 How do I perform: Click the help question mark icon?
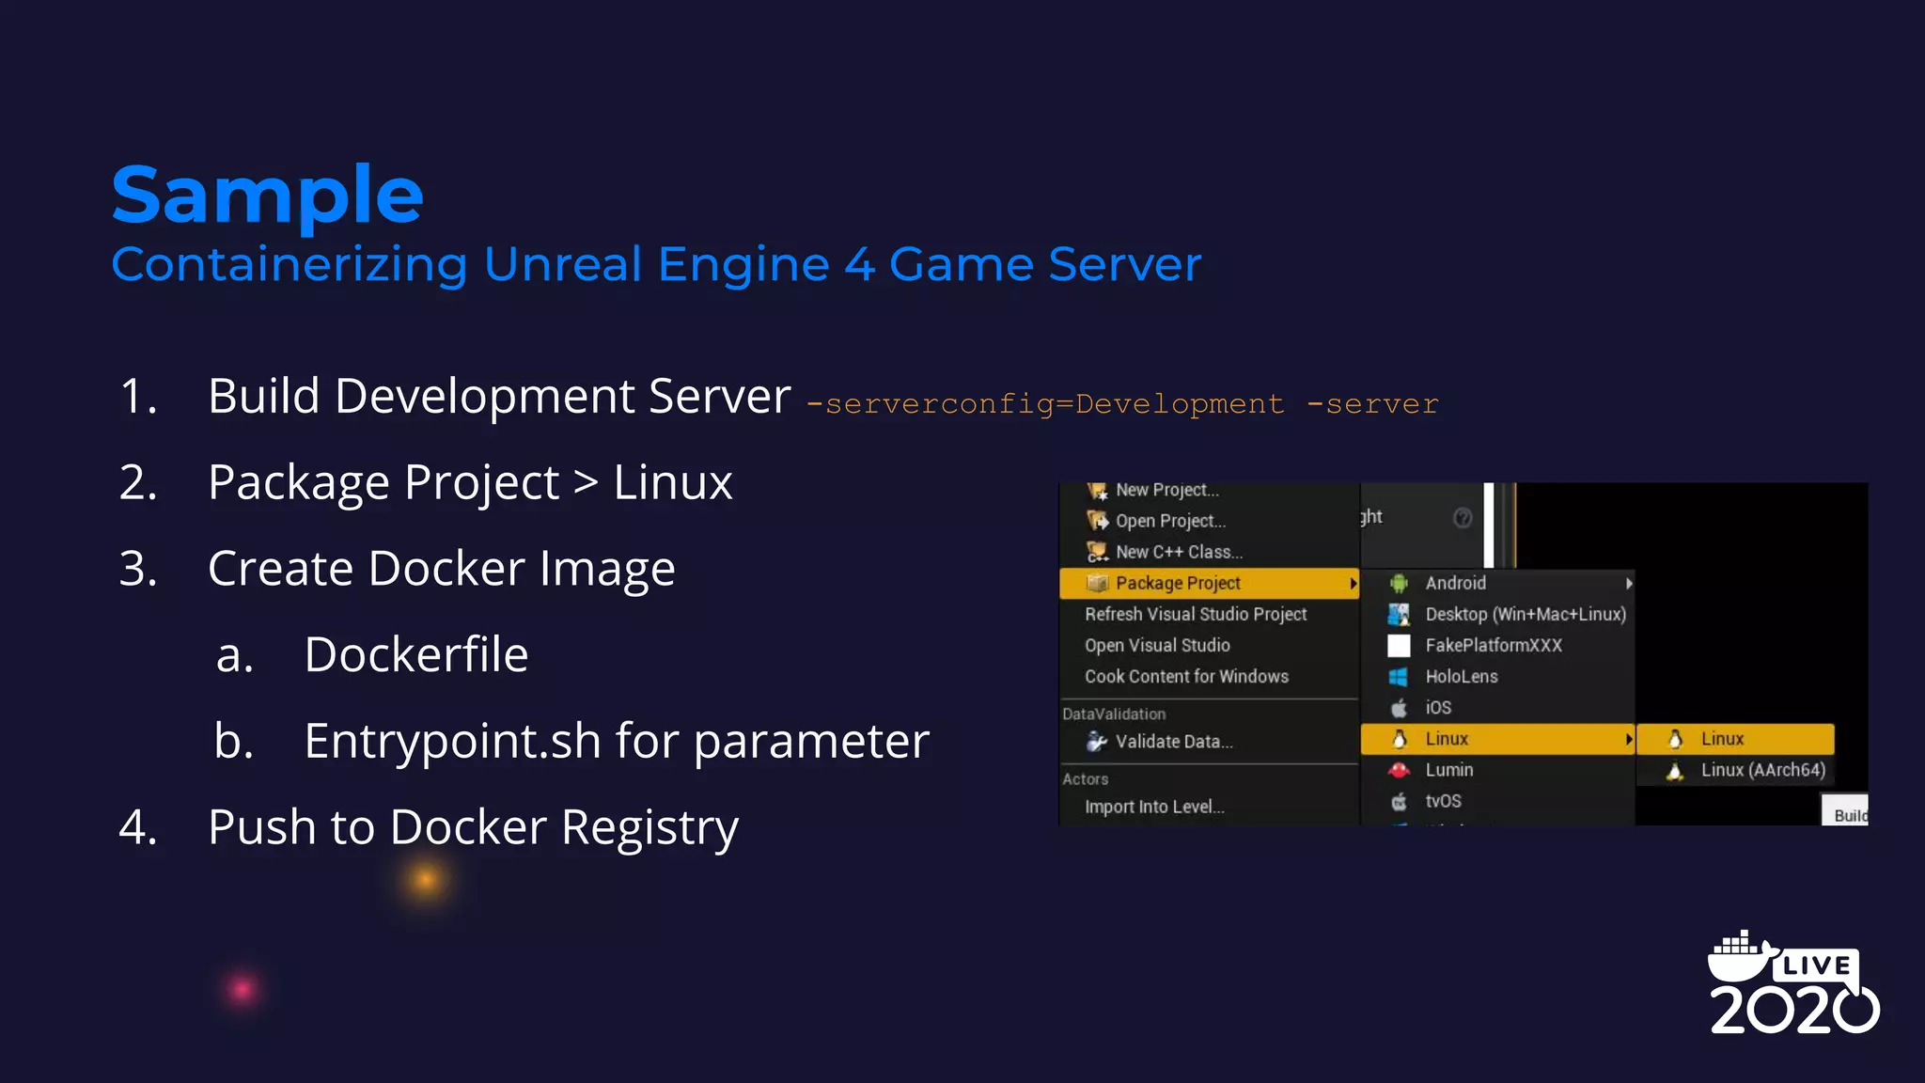tap(1463, 517)
